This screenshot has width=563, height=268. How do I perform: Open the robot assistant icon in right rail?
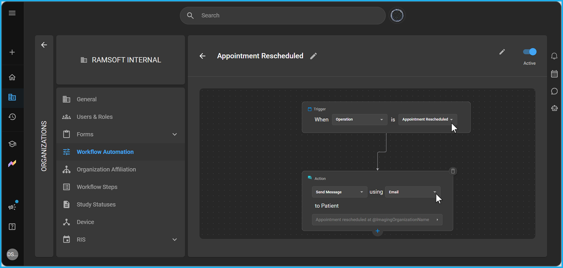pos(554,108)
